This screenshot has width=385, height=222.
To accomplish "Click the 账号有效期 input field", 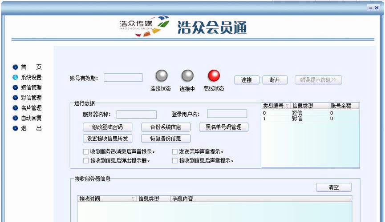I will [x=123, y=78].
